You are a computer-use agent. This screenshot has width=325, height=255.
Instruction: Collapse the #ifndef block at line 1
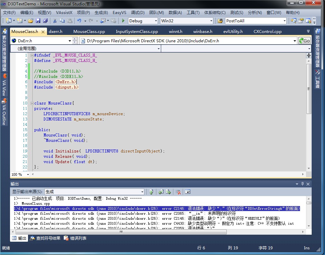(x=32, y=55)
